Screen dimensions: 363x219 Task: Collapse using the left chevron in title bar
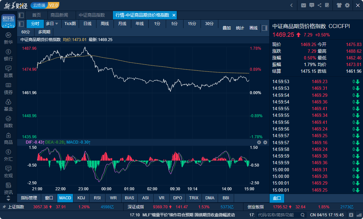(291, 5)
